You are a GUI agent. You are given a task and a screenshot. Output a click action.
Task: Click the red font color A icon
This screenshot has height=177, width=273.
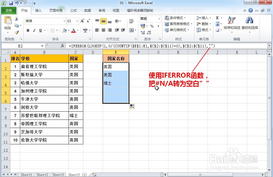point(74,30)
